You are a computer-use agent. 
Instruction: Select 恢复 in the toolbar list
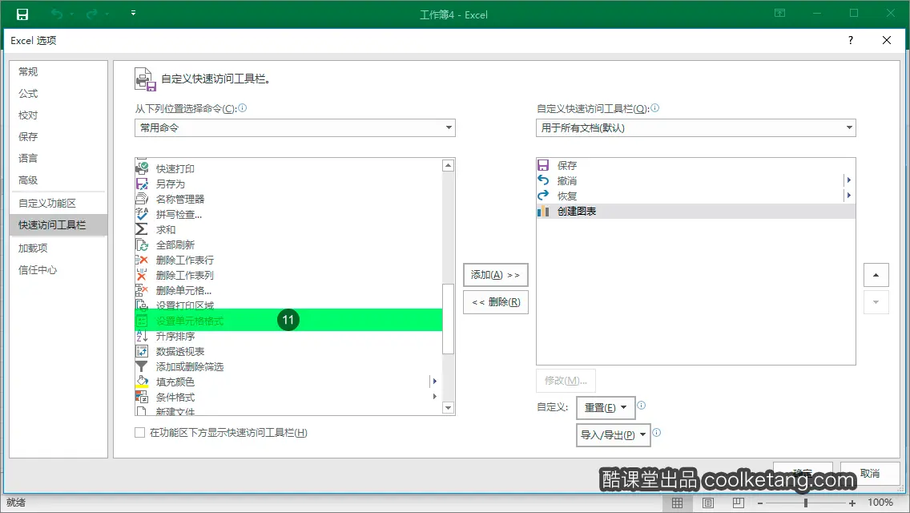coord(695,196)
